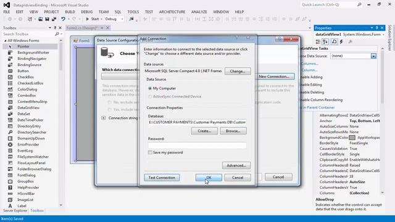
Task: Click the BackgroundColor AppWorkspace color swatch
Action: pyautogui.click(x=352, y=138)
